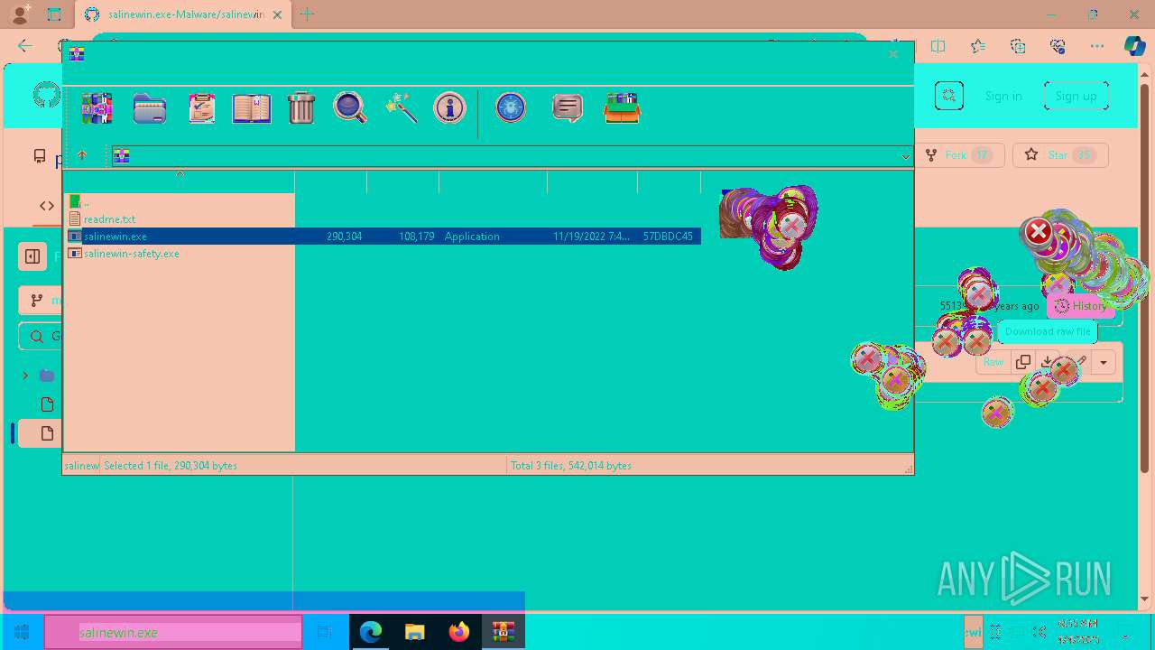
Task: Star the GitHub repository
Action: click(1060, 155)
